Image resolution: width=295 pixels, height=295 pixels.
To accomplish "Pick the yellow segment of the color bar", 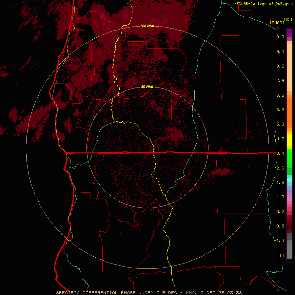I will (x=289, y=140).
